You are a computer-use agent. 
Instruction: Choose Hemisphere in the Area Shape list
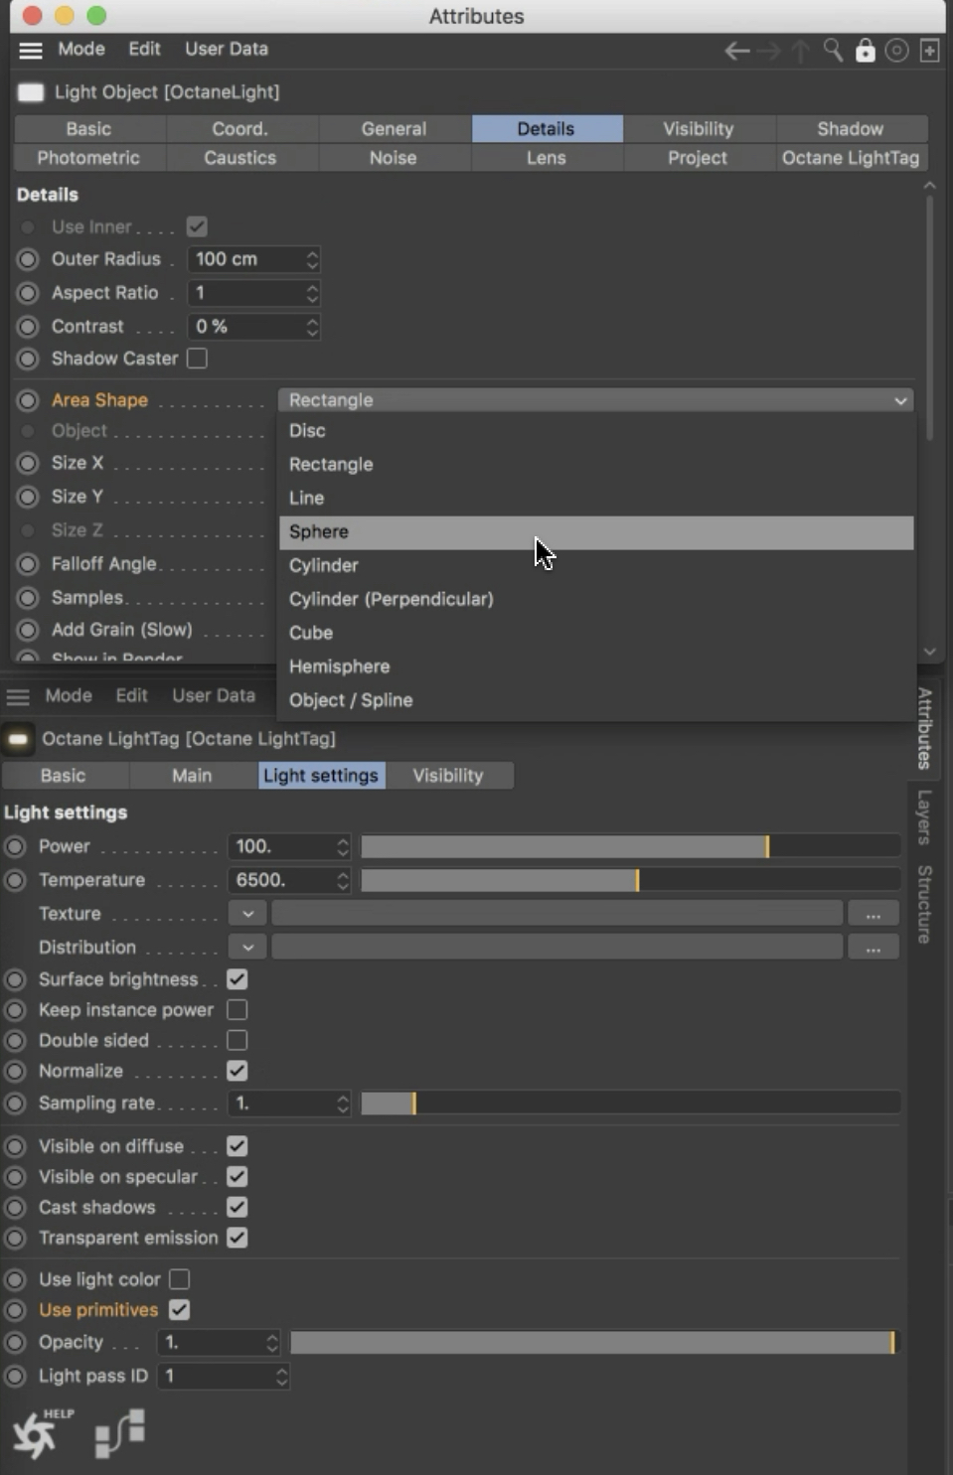click(339, 666)
